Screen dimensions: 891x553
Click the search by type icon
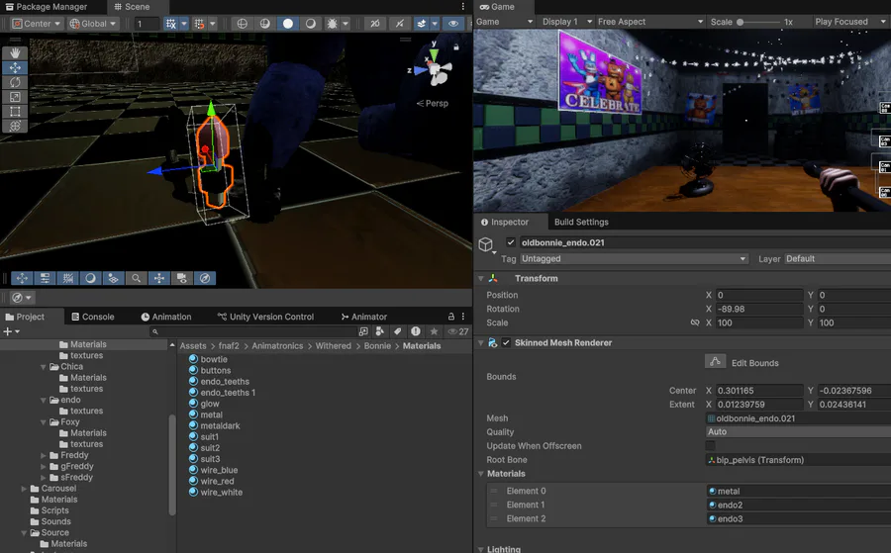(x=379, y=331)
